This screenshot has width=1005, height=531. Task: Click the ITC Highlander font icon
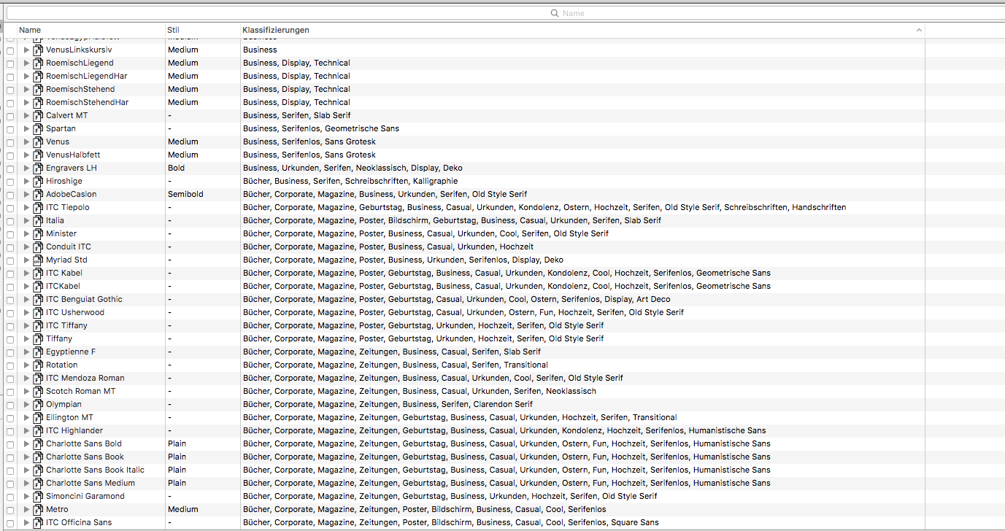coord(38,430)
